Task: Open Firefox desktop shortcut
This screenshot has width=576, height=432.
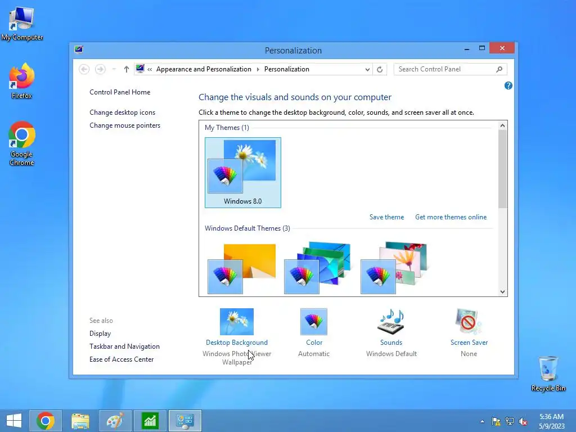Action: (22, 81)
